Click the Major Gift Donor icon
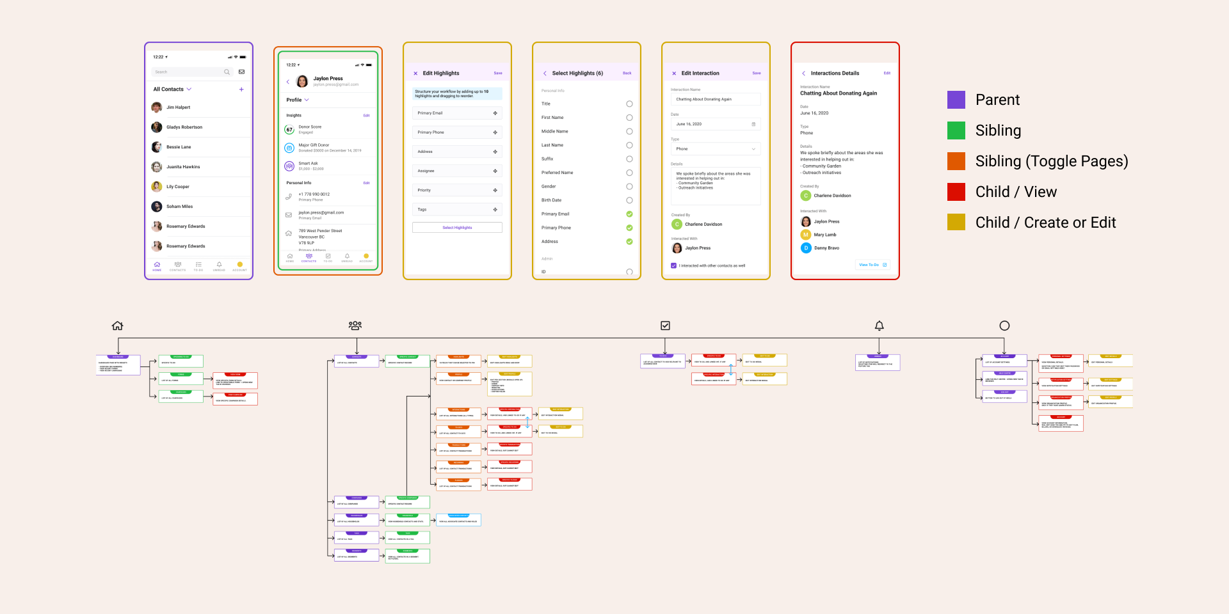 [x=289, y=148]
